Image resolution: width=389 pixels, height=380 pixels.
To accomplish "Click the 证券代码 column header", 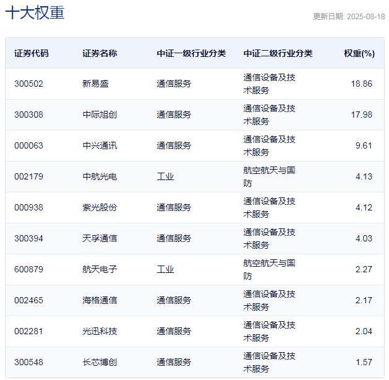I will (x=32, y=53).
